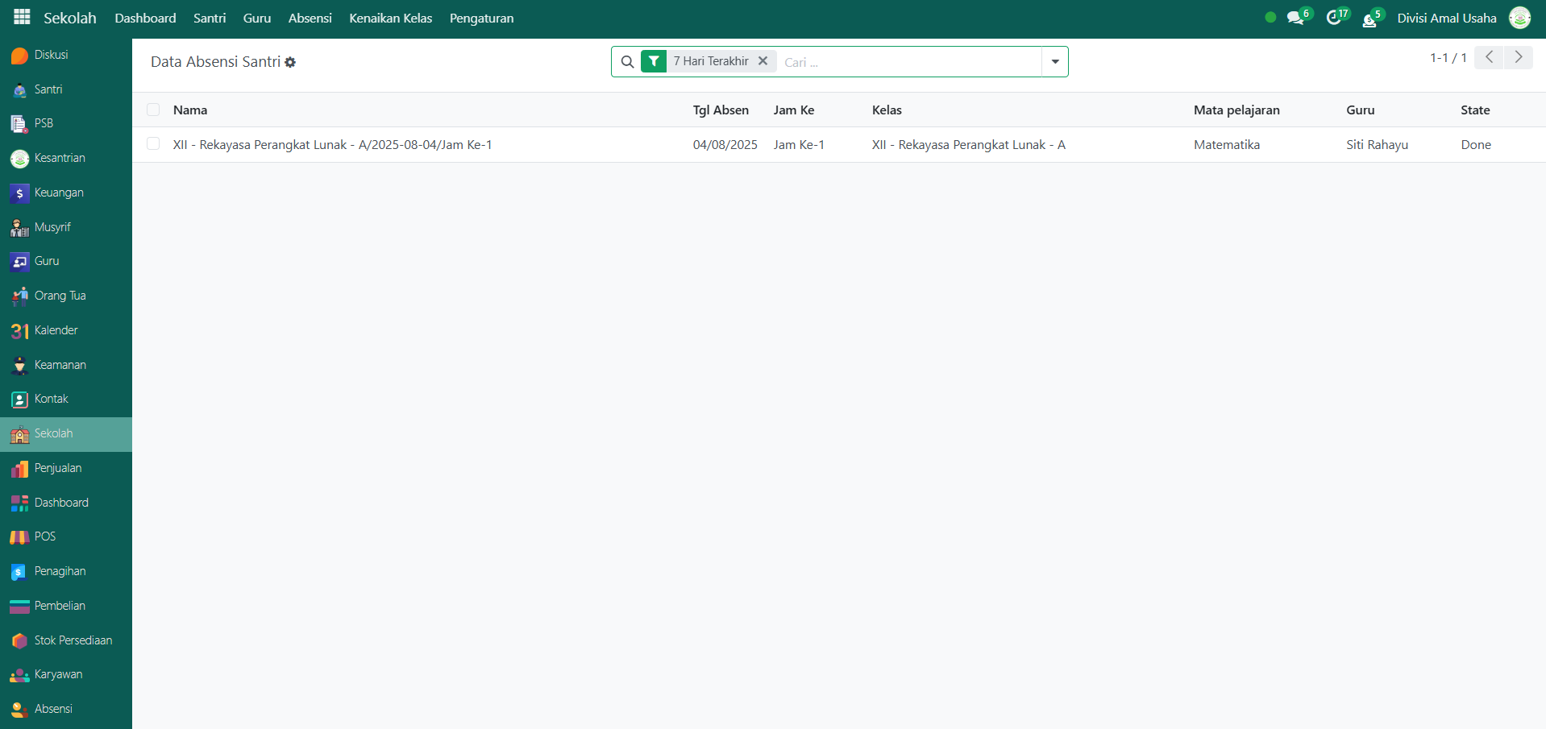Click the user avatar in top right
This screenshot has width=1546, height=729.
coord(1519,18)
